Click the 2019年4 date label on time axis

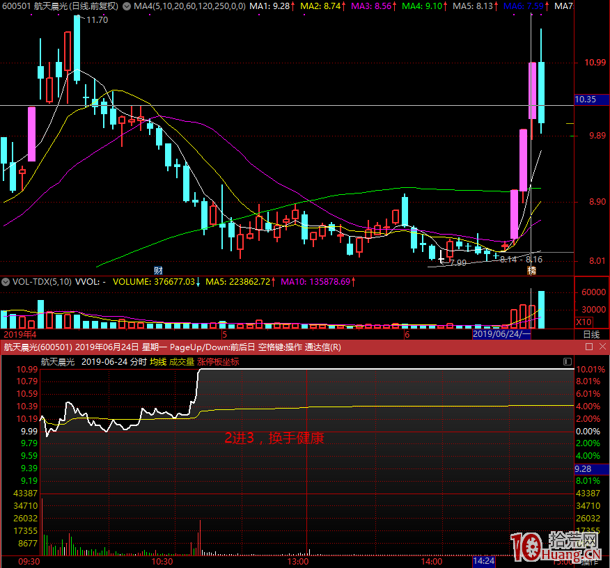[x=19, y=334]
